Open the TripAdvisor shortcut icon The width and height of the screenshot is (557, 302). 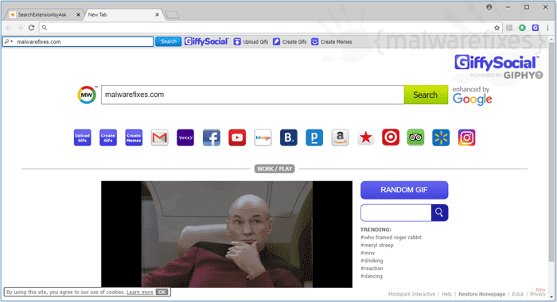click(x=415, y=137)
